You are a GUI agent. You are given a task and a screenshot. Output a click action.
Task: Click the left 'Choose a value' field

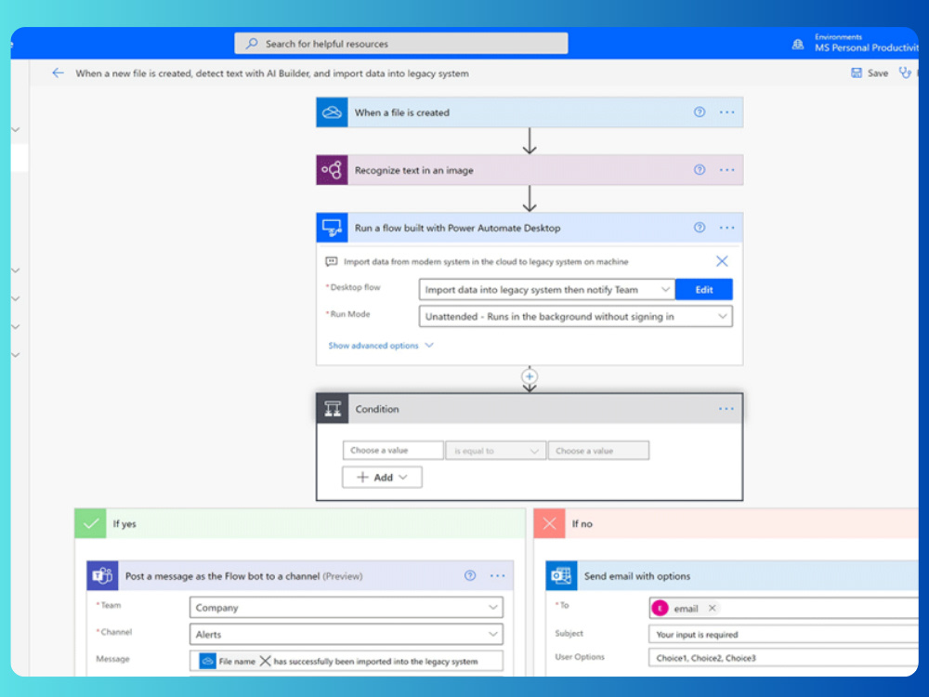point(393,451)
